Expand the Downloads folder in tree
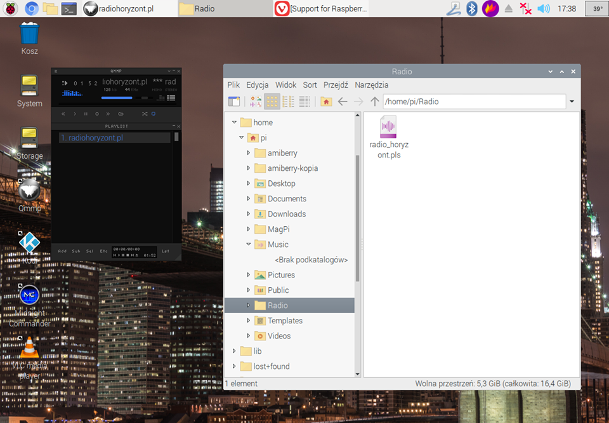609x423 pixels. [249, 214]
